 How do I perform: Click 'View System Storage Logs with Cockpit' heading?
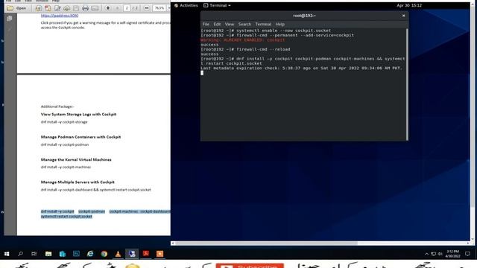(x=78, y=114)
